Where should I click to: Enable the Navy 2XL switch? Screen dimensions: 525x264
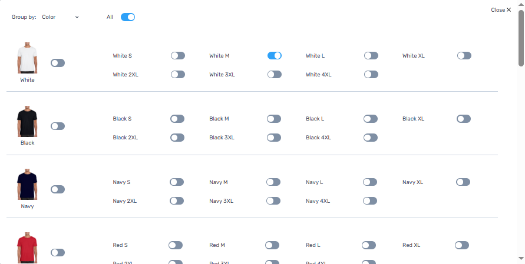pyautogui.click(x=177, y=201)
